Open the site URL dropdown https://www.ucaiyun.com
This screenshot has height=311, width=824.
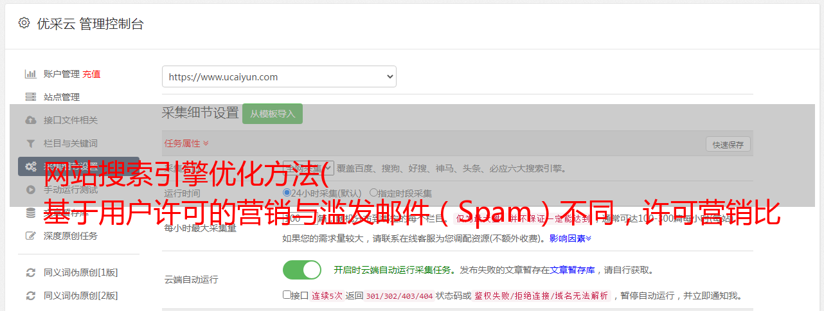point(279,76)
